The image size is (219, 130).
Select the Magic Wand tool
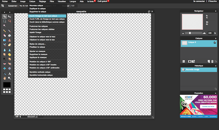(4, 26)
